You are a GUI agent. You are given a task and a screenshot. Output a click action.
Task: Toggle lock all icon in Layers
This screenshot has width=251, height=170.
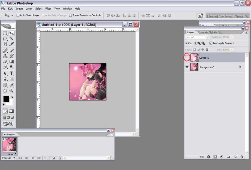pos(207,50)
